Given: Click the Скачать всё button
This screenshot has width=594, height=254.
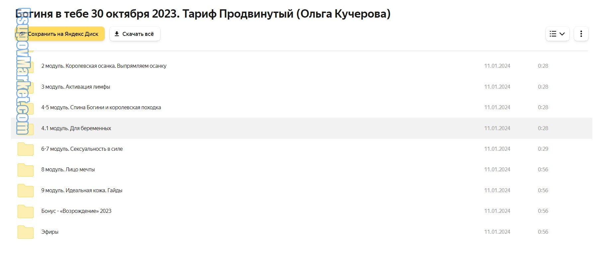Looking at the screenshot, I should pos(135,34).
